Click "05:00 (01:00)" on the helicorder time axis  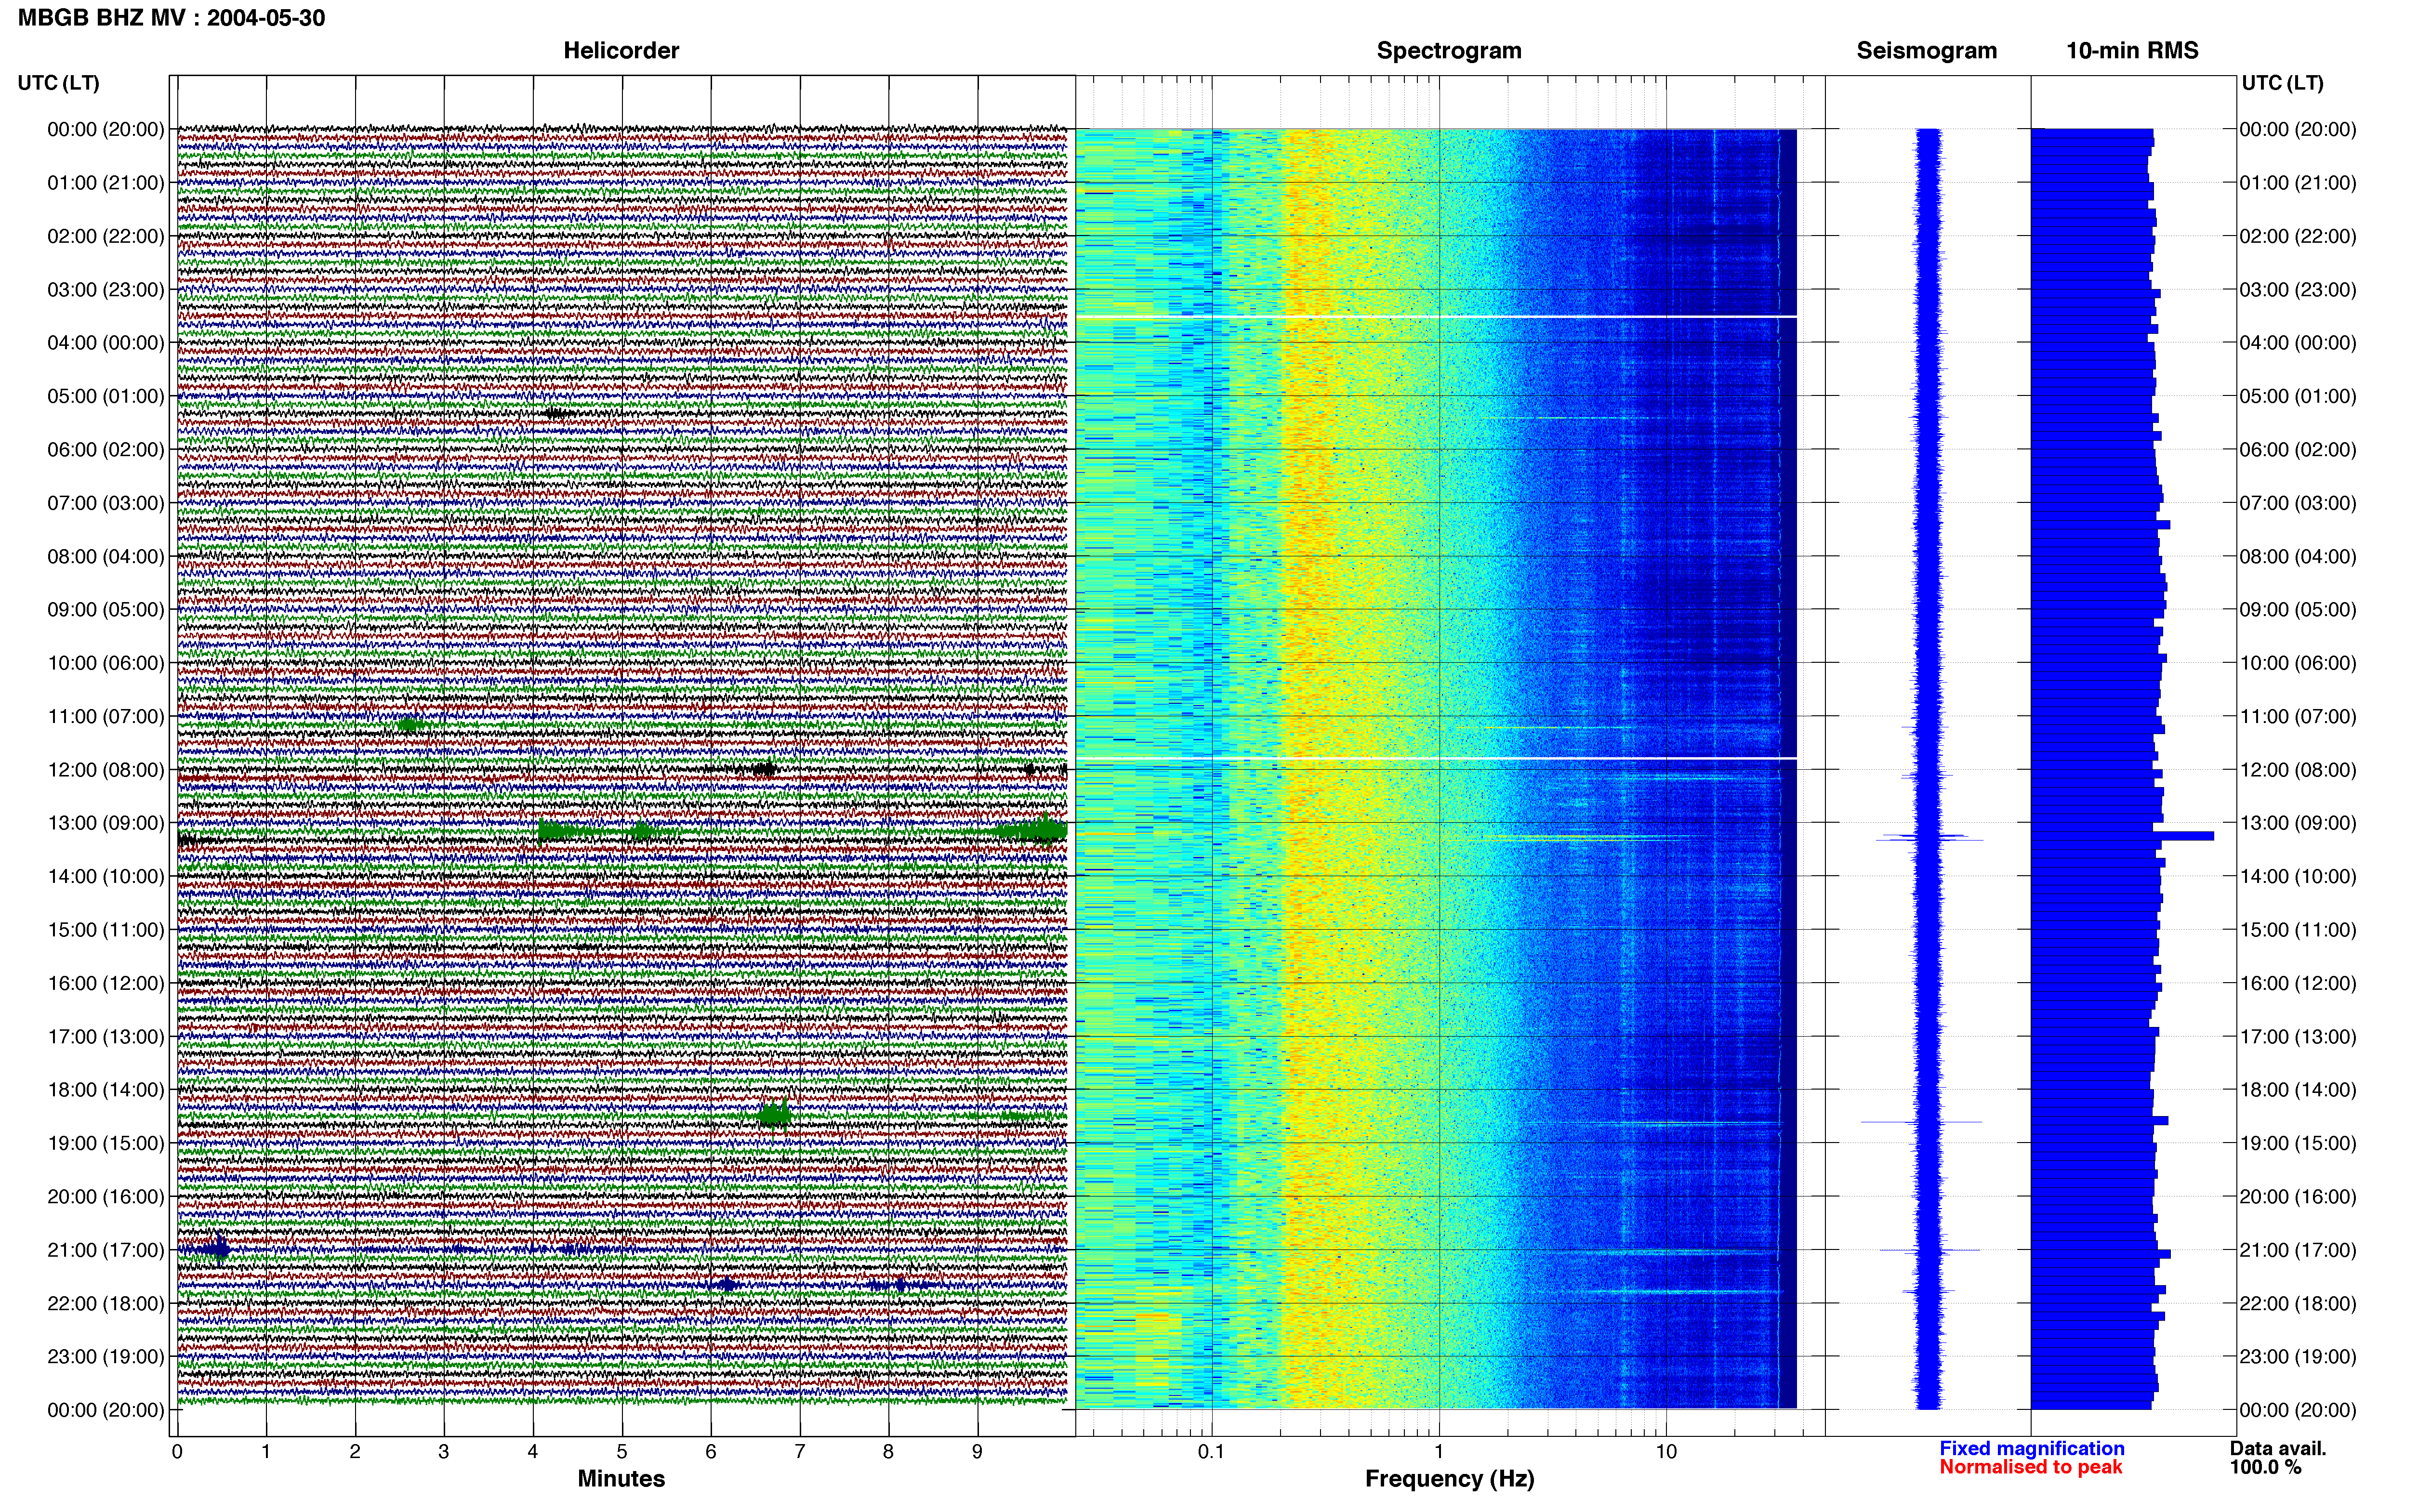(106, 396)
